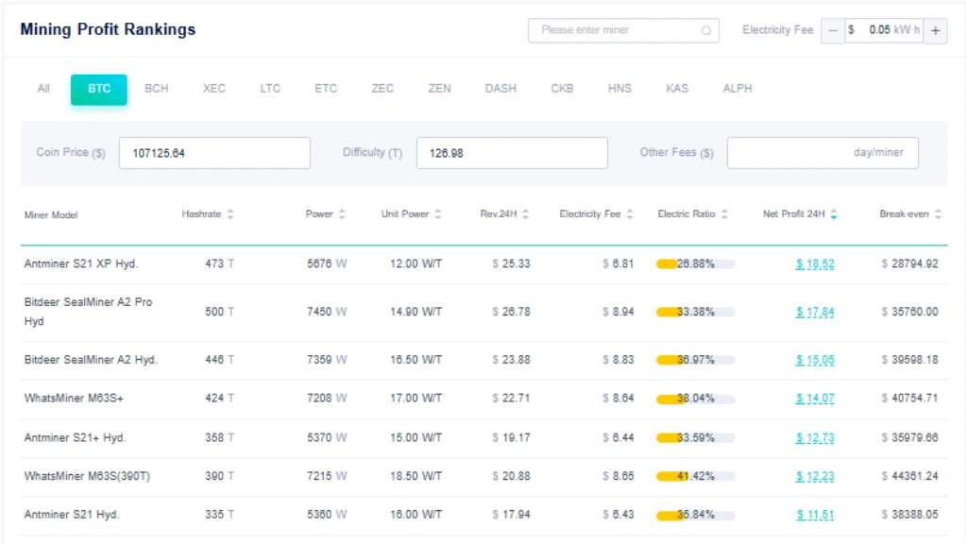
Task: Select Antminer S21+ Hyd. row name
Action: click(x=75, y=438)
